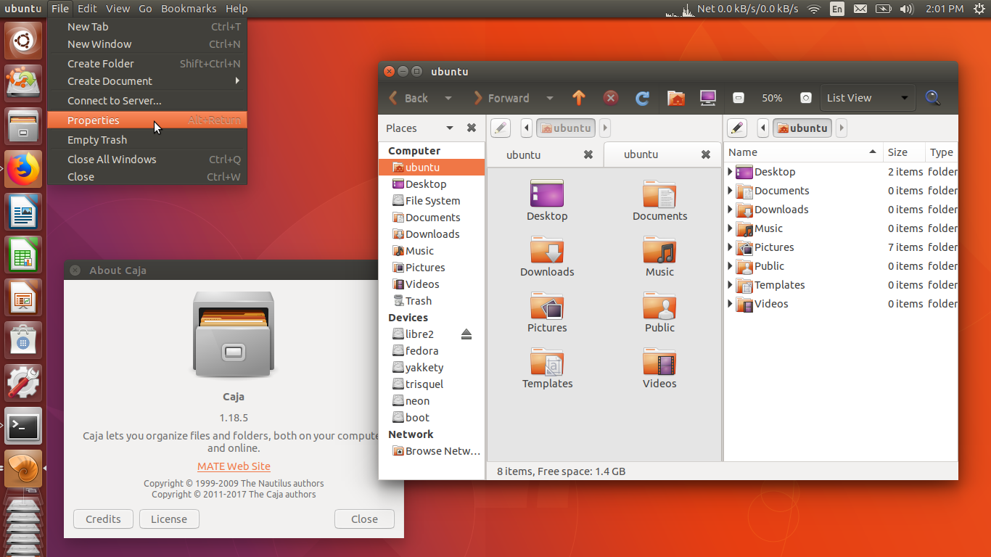Image resolution: width=991 pixels, height=557 pixels.
Task: Zoom out with the toolbar minus icon
Action: [739, 98]
